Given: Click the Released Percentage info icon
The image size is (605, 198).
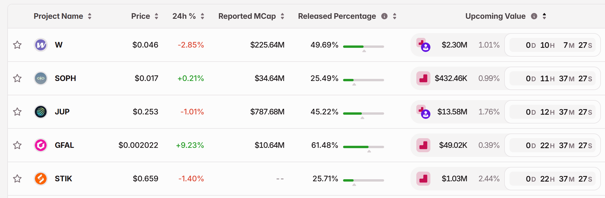Looking at the screenshot, I should tap(384, 16).
